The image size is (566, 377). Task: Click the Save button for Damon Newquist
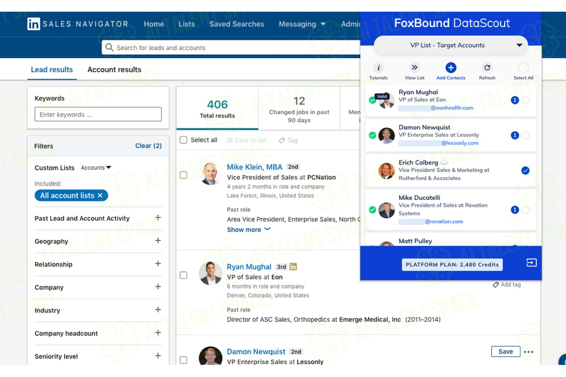(506, 351)
